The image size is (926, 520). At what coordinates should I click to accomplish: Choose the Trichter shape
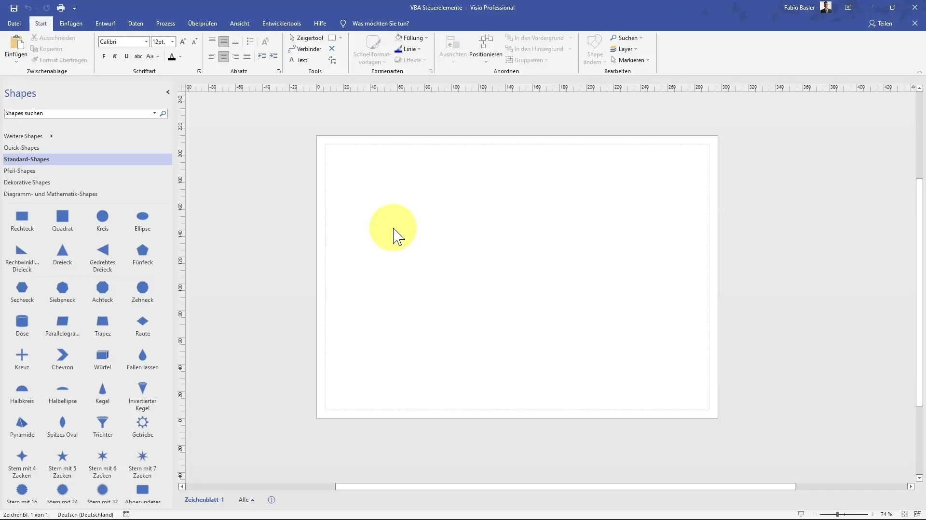pos(102,427)
